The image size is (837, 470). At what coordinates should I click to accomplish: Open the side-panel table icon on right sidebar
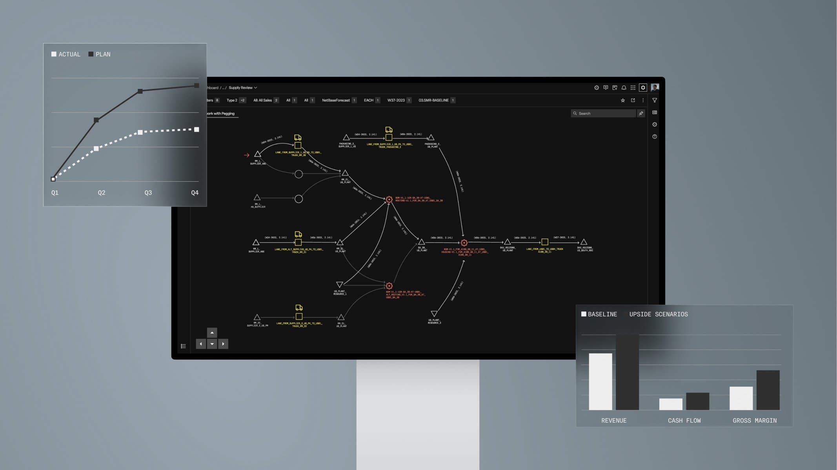(655, 113)
